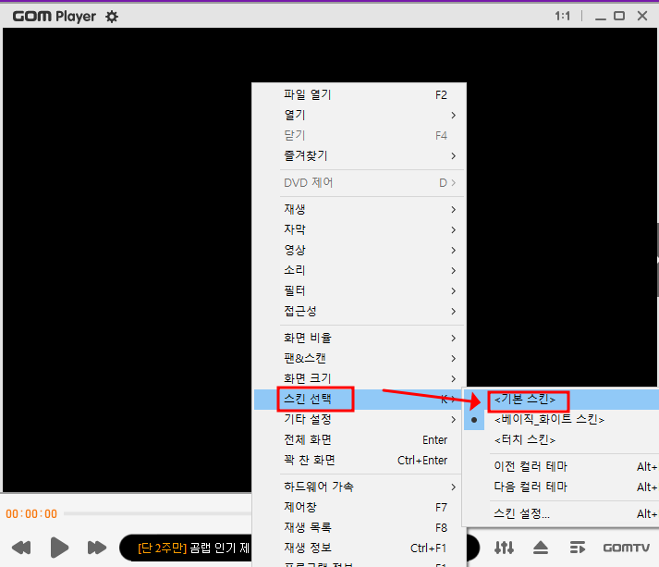Open the equalizer control panel icon
Image resolution: width=659 pixels, height=567 pixels.
504,548
